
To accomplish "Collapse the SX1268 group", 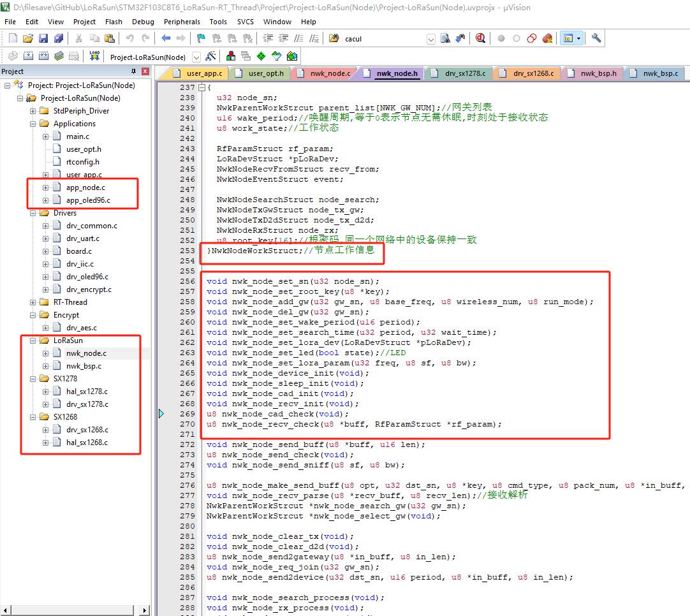I will 33,417.
